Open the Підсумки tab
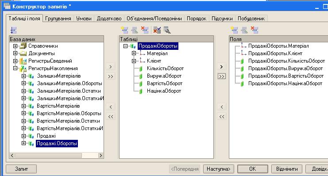Screen dimensions: 328x176 [x=222, y=19]
